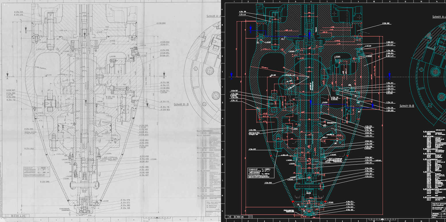
Task: Select drawing number 8 038 426 on scanned sheet
Action: click(x=18, y=215)
